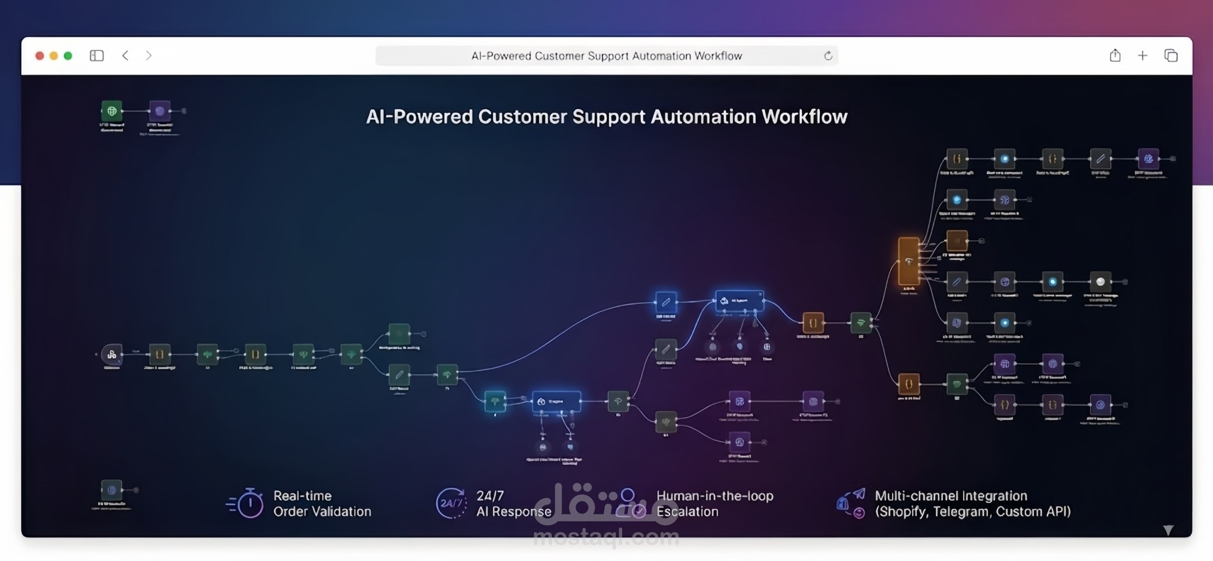The image size is (1213, 561).
Task: Click the small triangle at bottom-right corner
Action: (1168, 530)
